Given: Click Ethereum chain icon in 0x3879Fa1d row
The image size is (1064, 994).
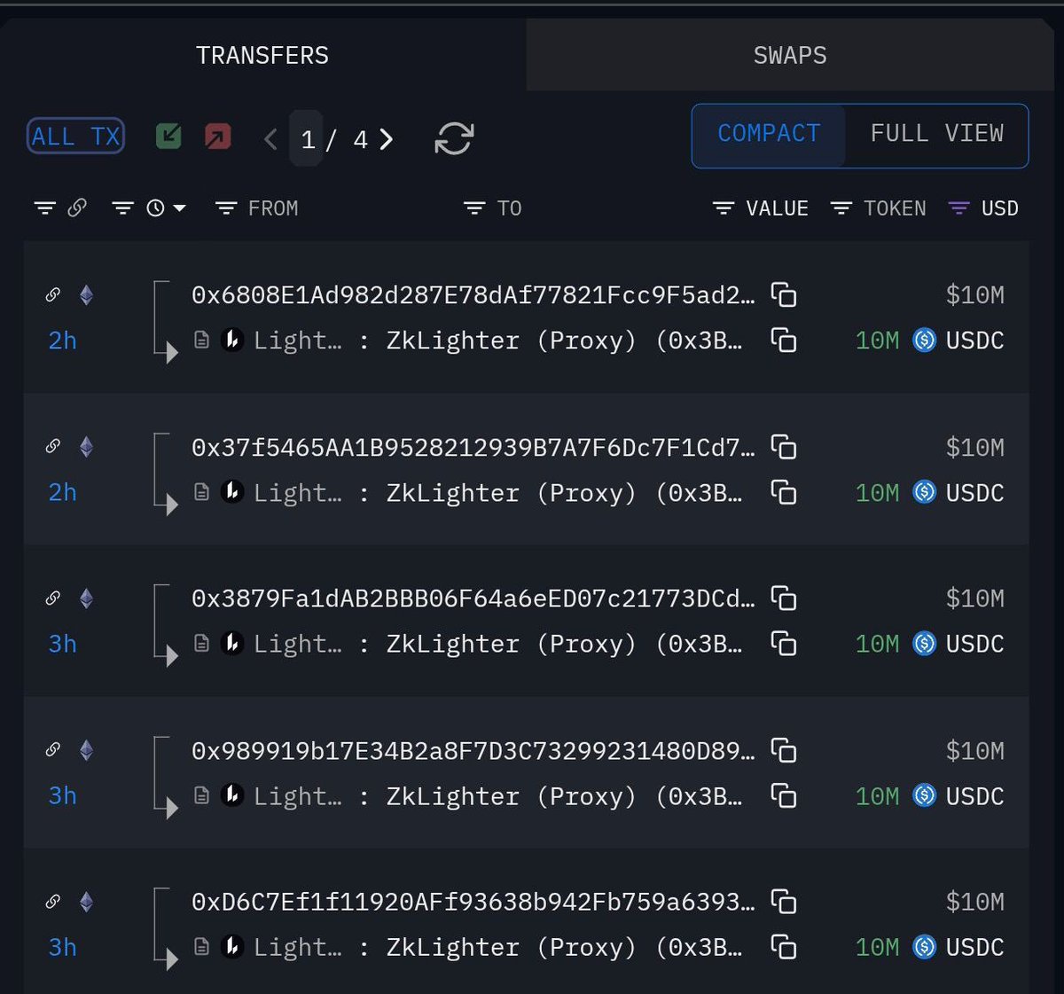Looking at the screenshot, I should pyautogui.click(x=86, y=598).
